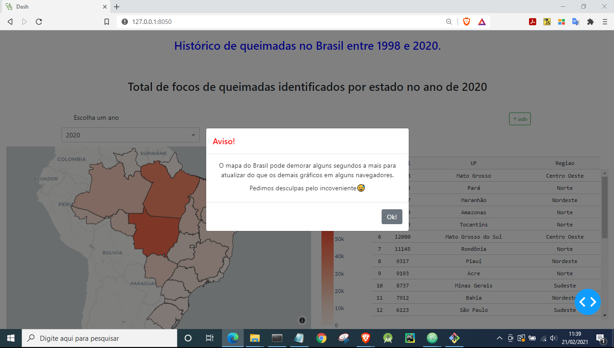
Task: Click the Plotly dev tools blue button
Action: pos(588,302)
